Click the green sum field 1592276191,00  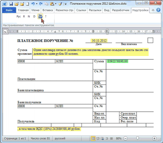click(117, 61)
